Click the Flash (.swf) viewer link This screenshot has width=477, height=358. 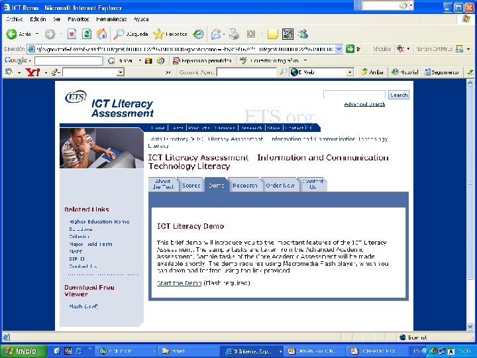83,306
